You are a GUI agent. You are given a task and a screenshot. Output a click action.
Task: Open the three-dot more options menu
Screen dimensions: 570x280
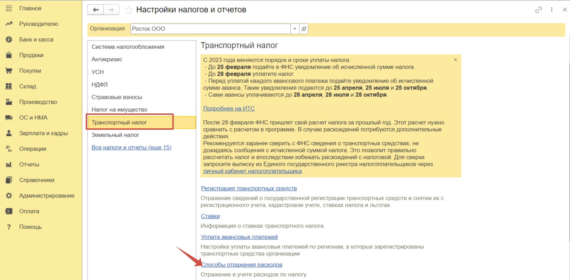552,10
